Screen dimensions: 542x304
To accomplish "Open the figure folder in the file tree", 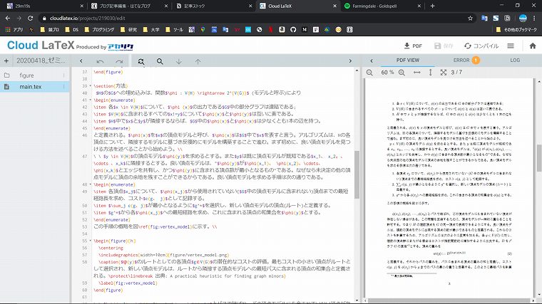I will point(26,75).
